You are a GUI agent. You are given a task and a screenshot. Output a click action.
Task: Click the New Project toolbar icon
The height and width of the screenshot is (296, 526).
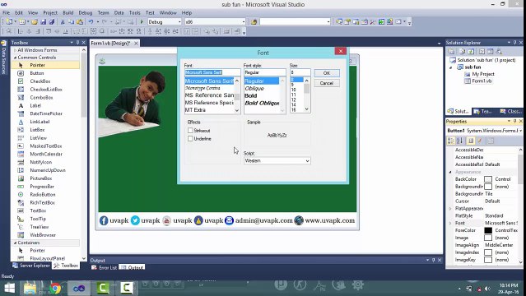(x=9, y=22)
